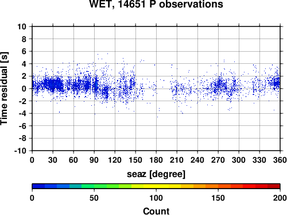The width and height of the screenshot is (287, 215).
Task: Pick the orange colorbar segment near 150
Action: (x=218, y=186)
